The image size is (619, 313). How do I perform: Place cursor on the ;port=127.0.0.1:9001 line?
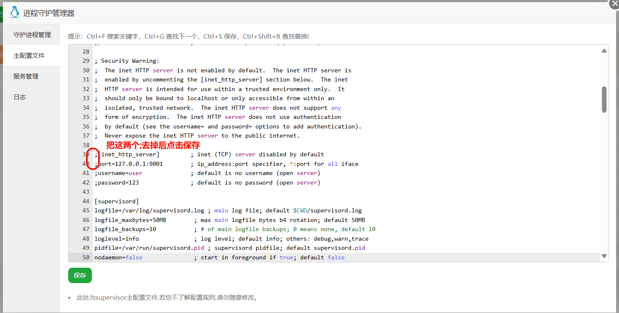(125, 164)
